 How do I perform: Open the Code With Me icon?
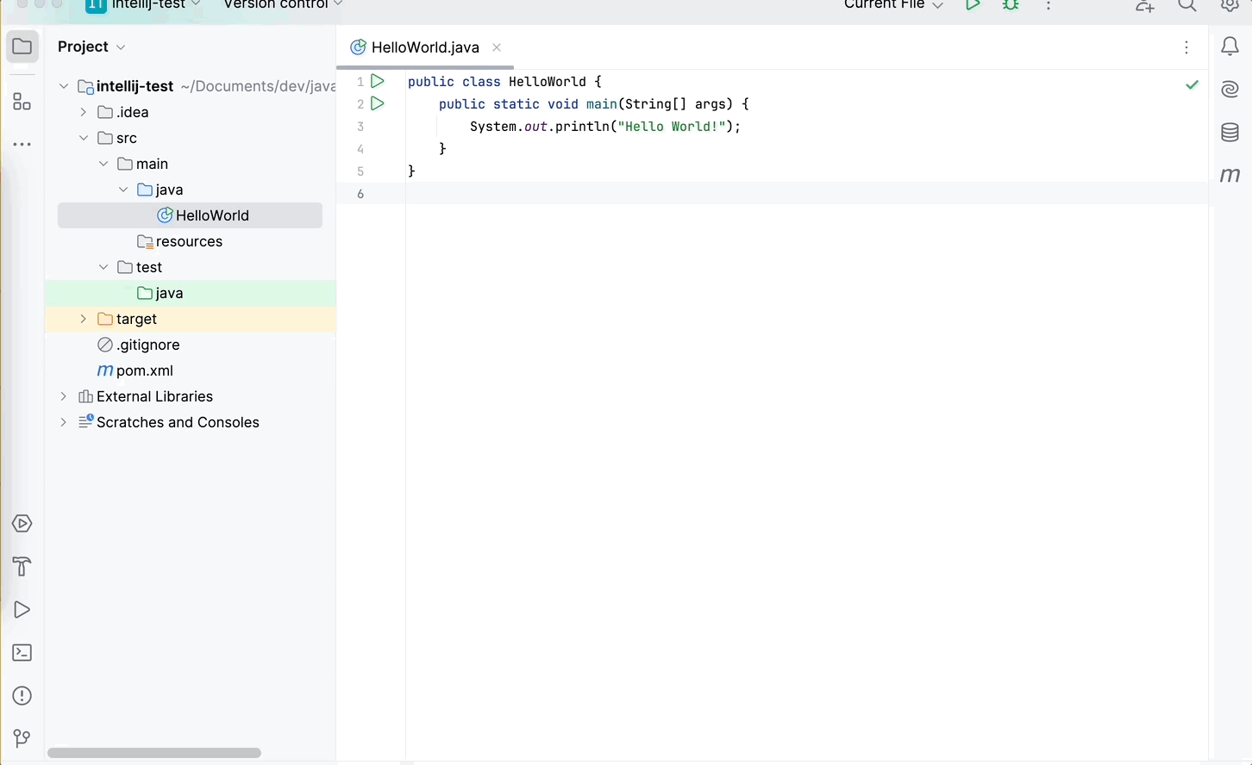click(1144, 5)
